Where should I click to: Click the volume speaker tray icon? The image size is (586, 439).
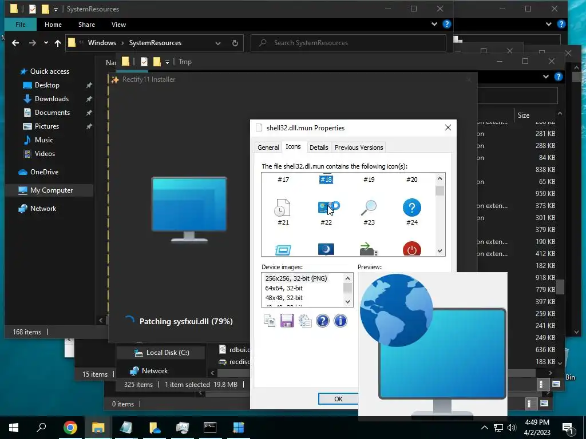(512, 428)
